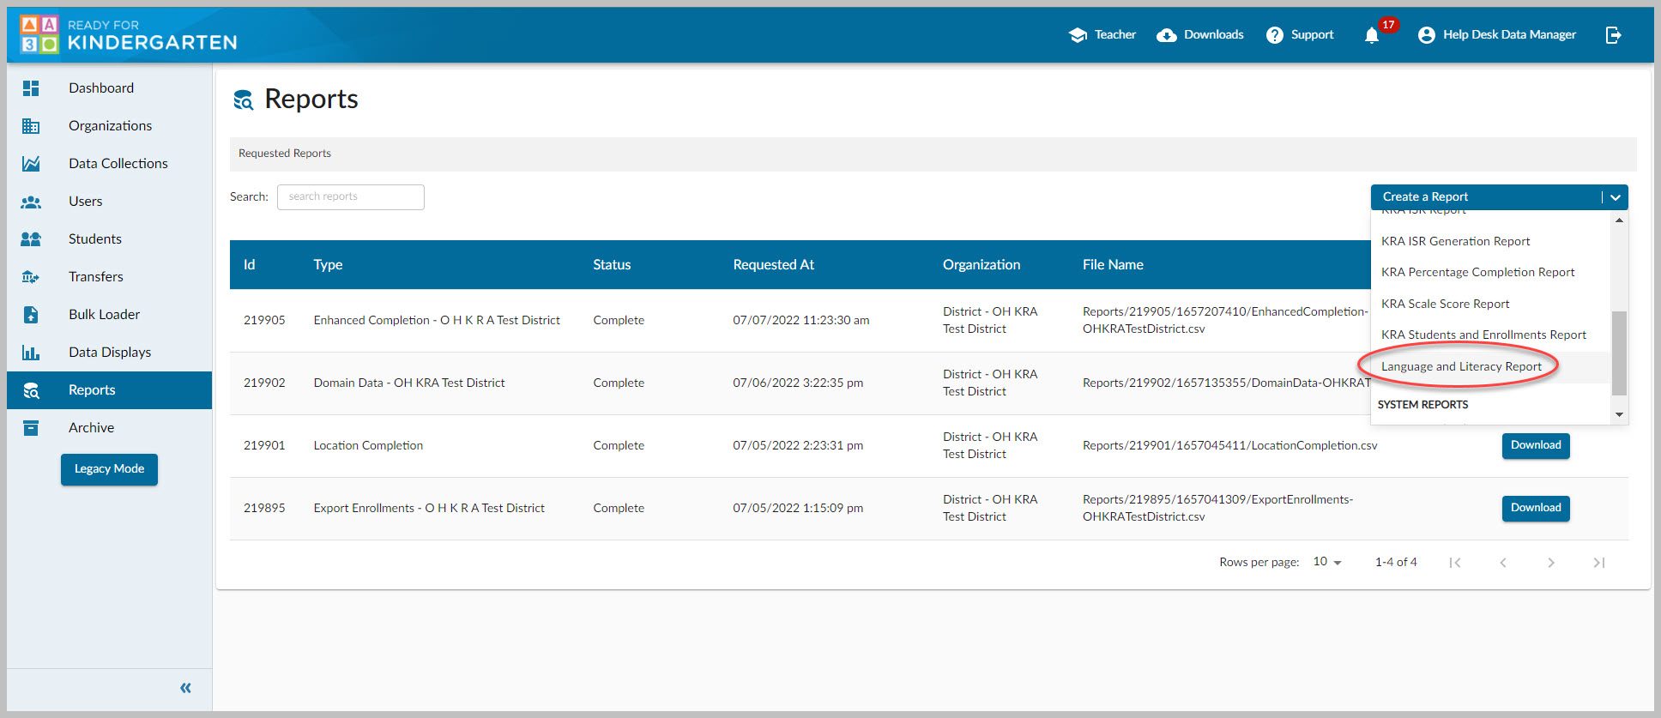The width and height of the screenshot is (1661, 718).
Task: Click the 07/05/2022 2:23:31 pm timestamp
Action: click(798, 445)
